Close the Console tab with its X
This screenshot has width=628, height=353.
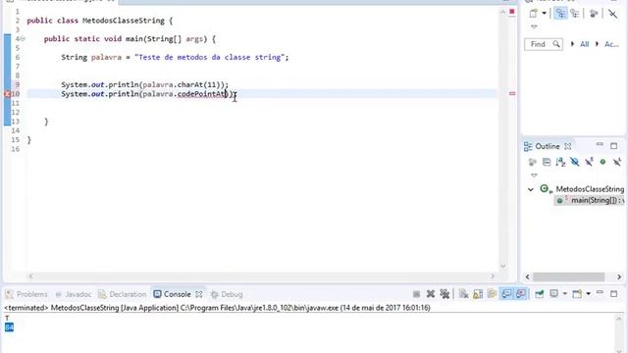click(x=198, y=294)
